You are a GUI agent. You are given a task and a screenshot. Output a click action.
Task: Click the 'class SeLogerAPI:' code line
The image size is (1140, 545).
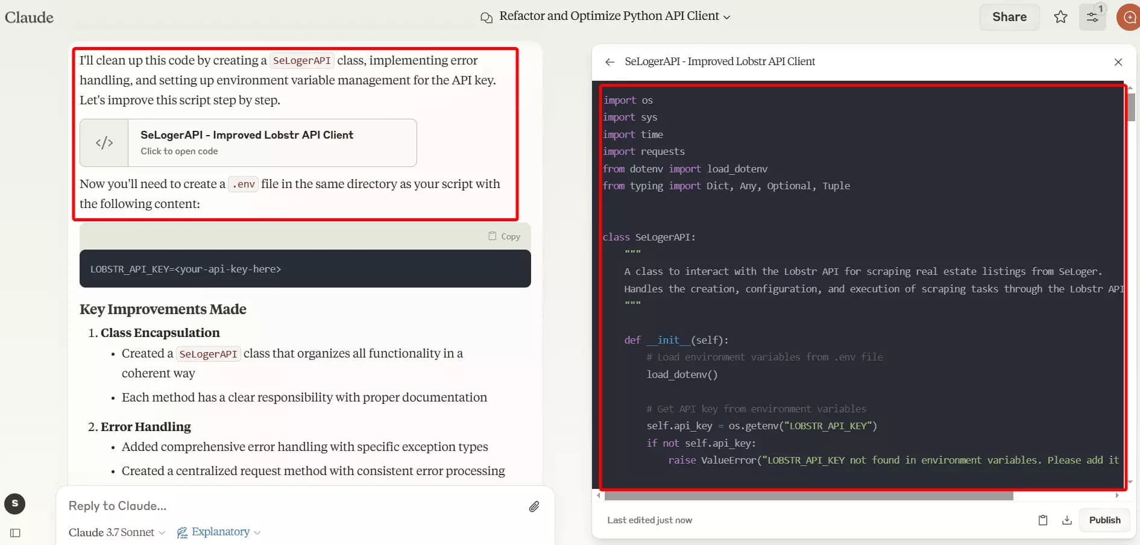coord(649,237)
